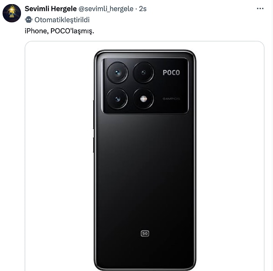Open Sevimli Hergele's profile avatar
Image resolution: width=273 pixels, height=271 pixels.
12,13
